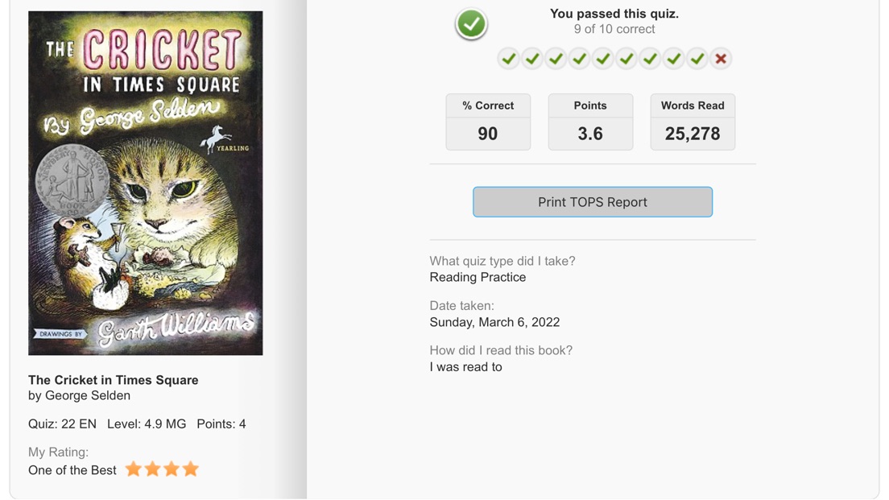Click Print TOPS Report button
The width and height of the screenshot is (889, 500).
click(x=593, y=202)
